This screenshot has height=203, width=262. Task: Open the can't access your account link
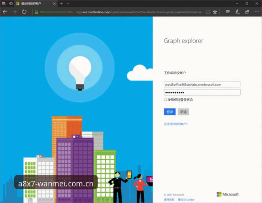pos(175,124)
